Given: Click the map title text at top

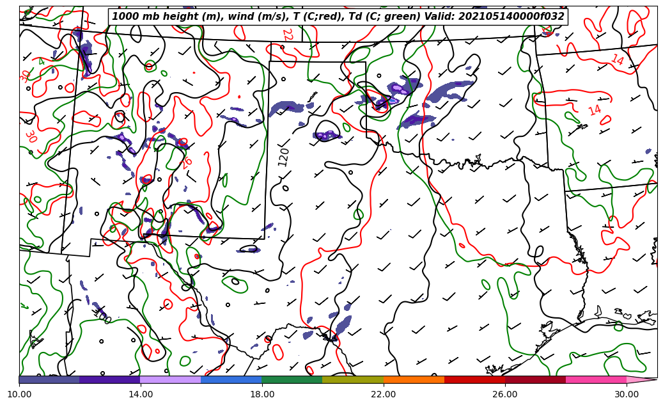Looking at the screenshot, I should (338, 17).
